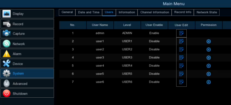Click the Disable status for user5

pos(154,74)
